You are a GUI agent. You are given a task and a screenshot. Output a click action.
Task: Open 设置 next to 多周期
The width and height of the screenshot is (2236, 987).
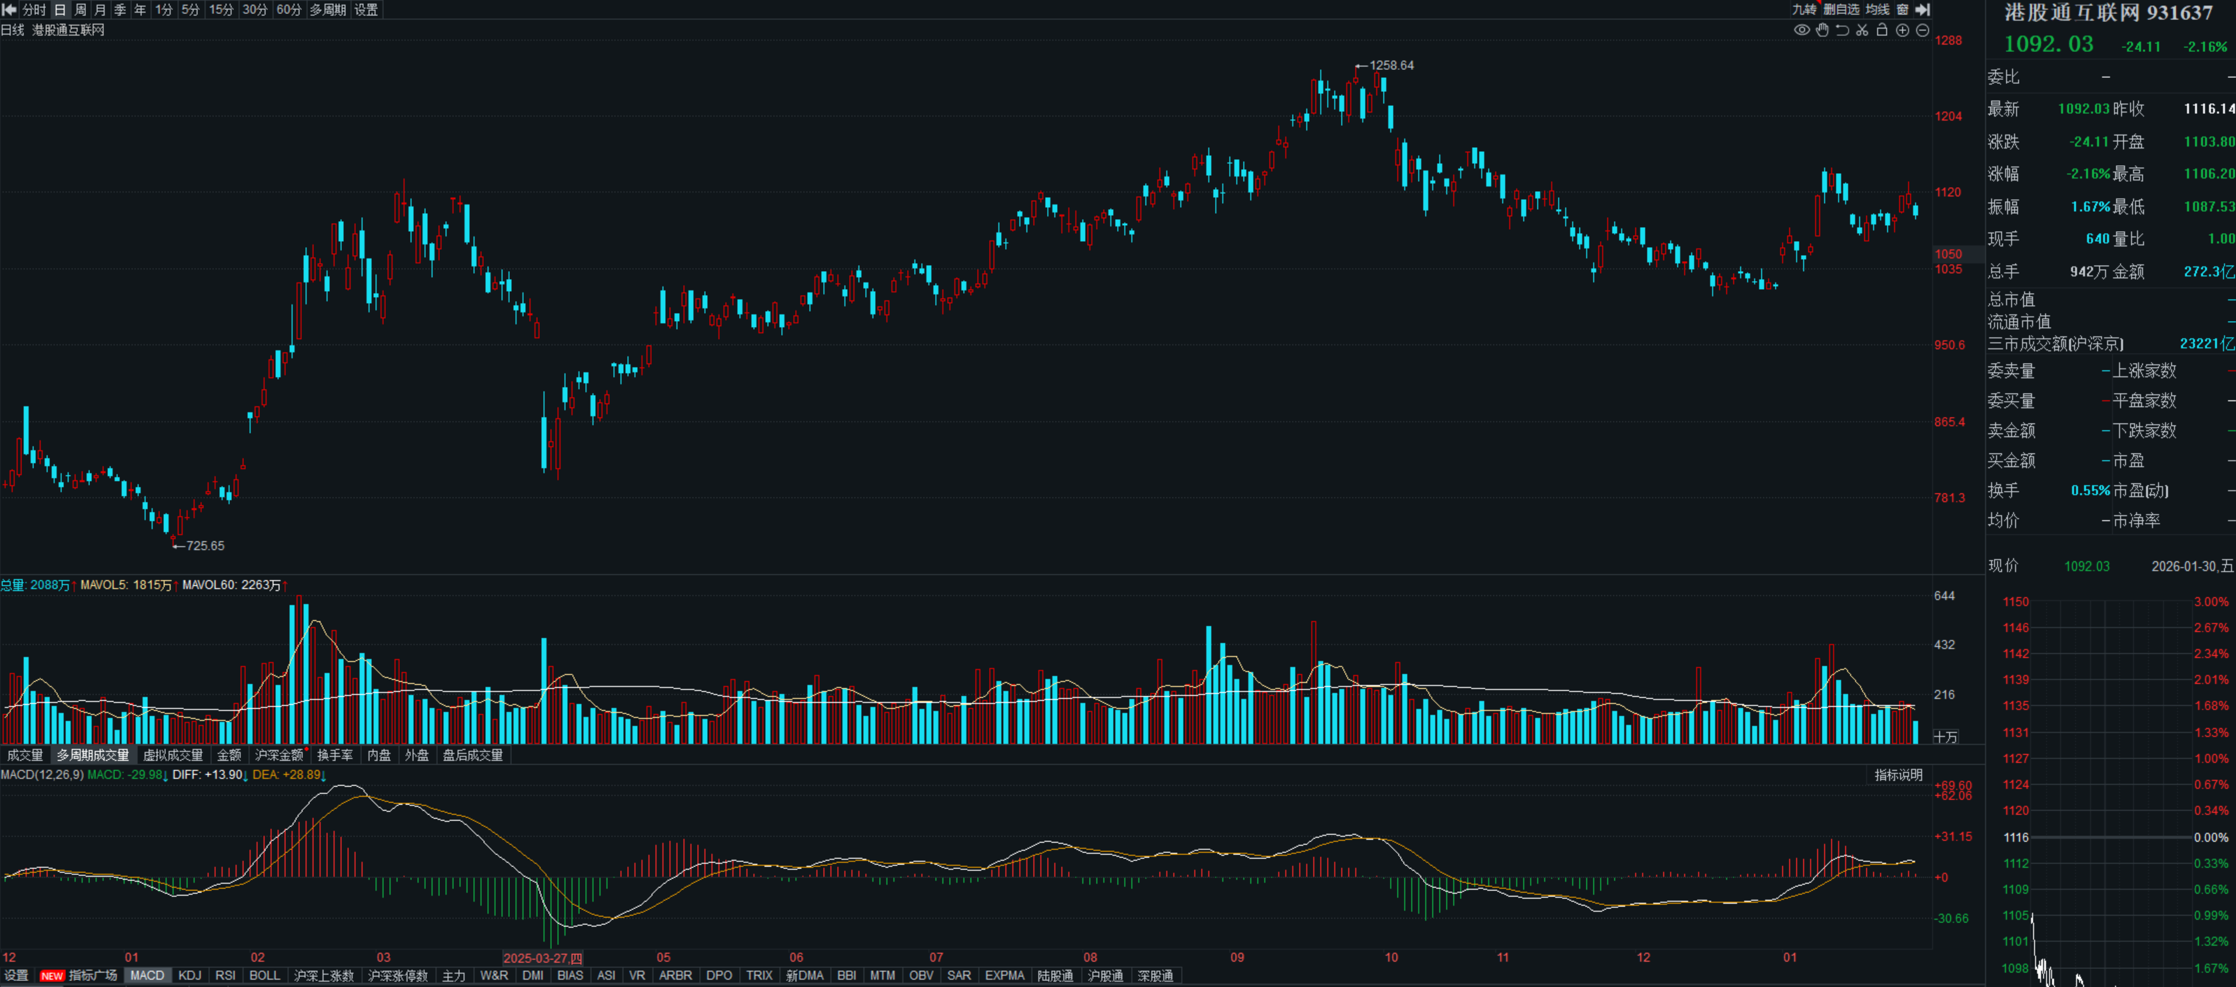click(367, 9)
